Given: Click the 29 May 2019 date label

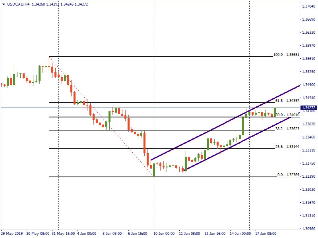Looking at the screenshot, I should tap(12, 234).
